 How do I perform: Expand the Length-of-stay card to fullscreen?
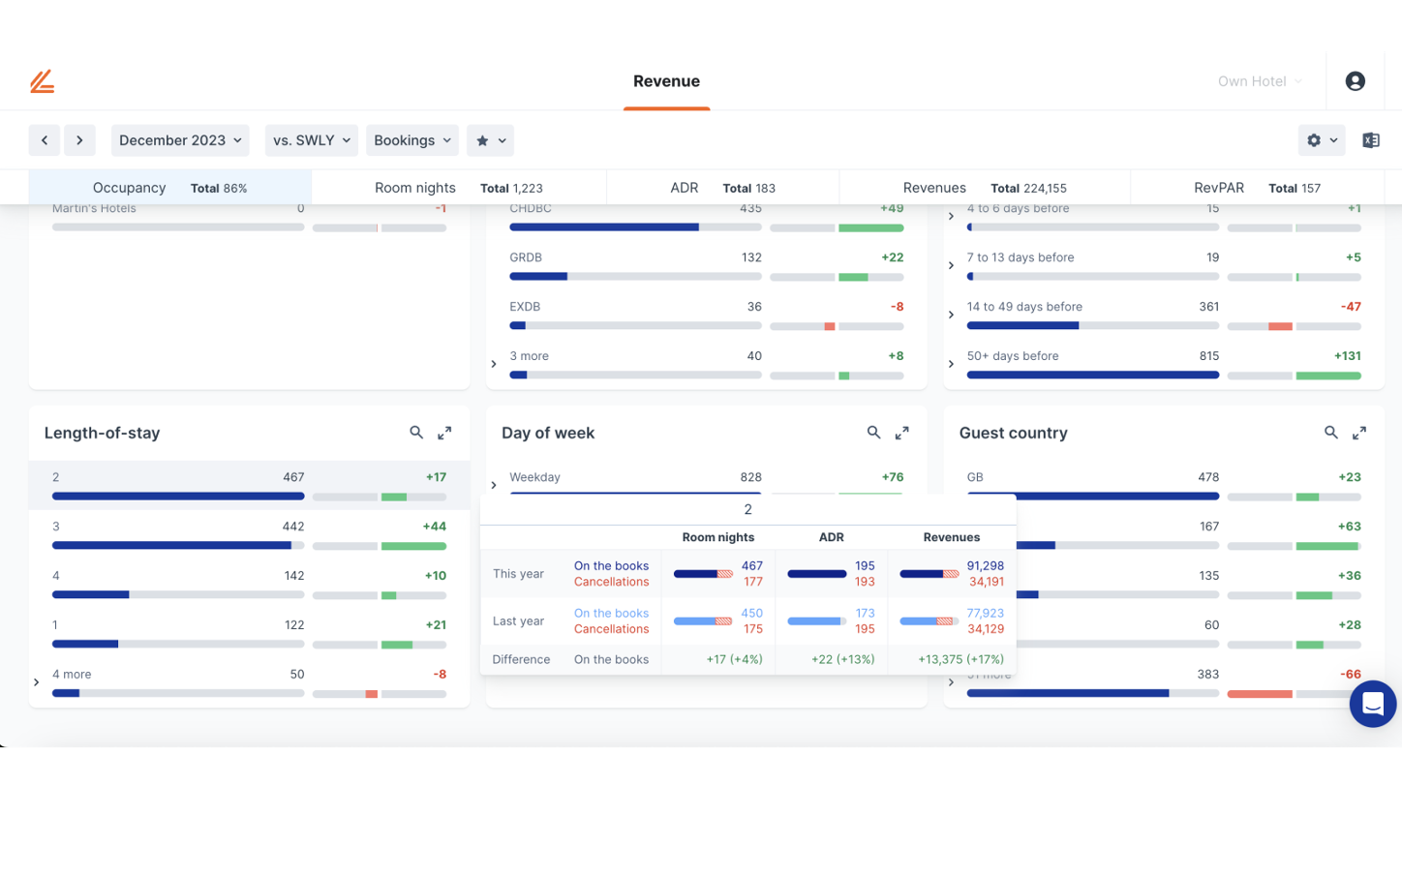pos(444,433)
